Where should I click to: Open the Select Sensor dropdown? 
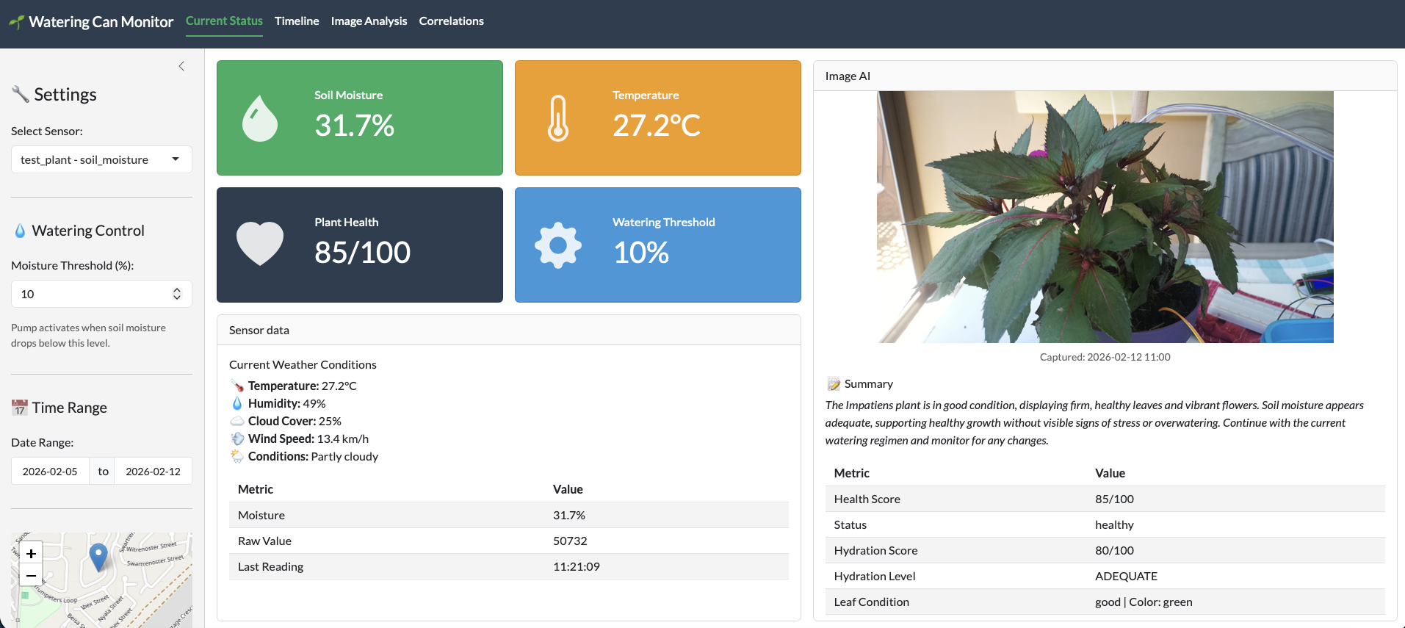pyautogui.click(x=101, y=159)
